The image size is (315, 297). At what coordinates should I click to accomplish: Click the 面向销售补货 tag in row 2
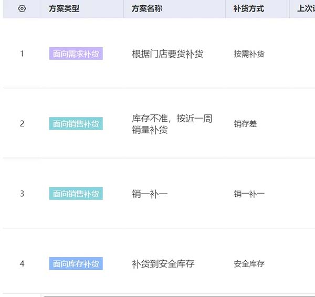click(x=76, y=124)
